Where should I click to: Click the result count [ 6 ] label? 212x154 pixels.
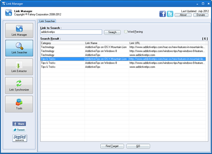point(205,39)
